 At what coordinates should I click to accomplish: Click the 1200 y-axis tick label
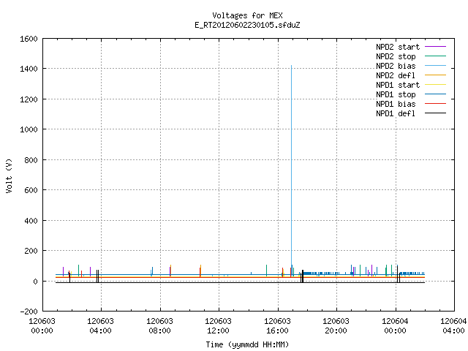[29, 99]
